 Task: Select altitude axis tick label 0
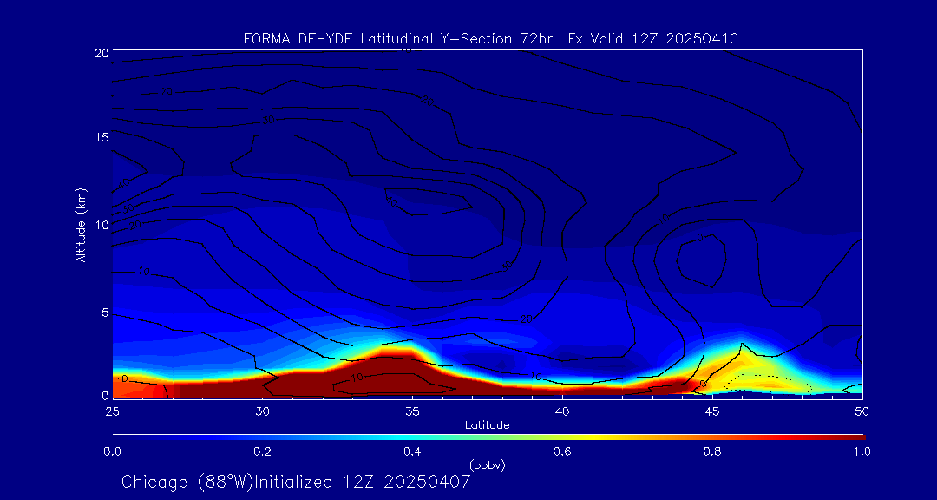coord(104,395)
